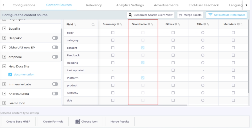
Task: Click the sort icon beside Title header
Action: [208, 24]
